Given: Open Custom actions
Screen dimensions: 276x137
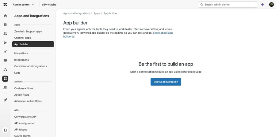Looking at the screenshot, I should coord(24,88).
